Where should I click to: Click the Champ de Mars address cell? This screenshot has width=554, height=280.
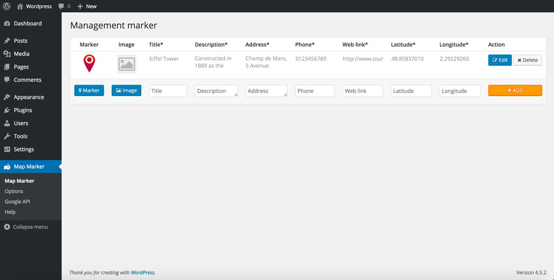(266, 62)
